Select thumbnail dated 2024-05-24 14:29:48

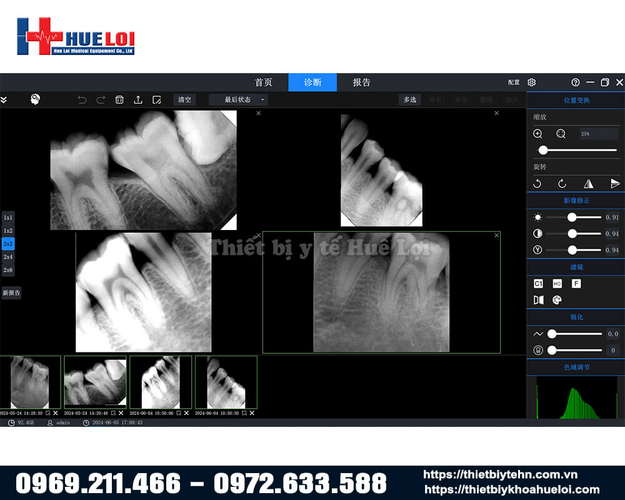click(95, 382)
